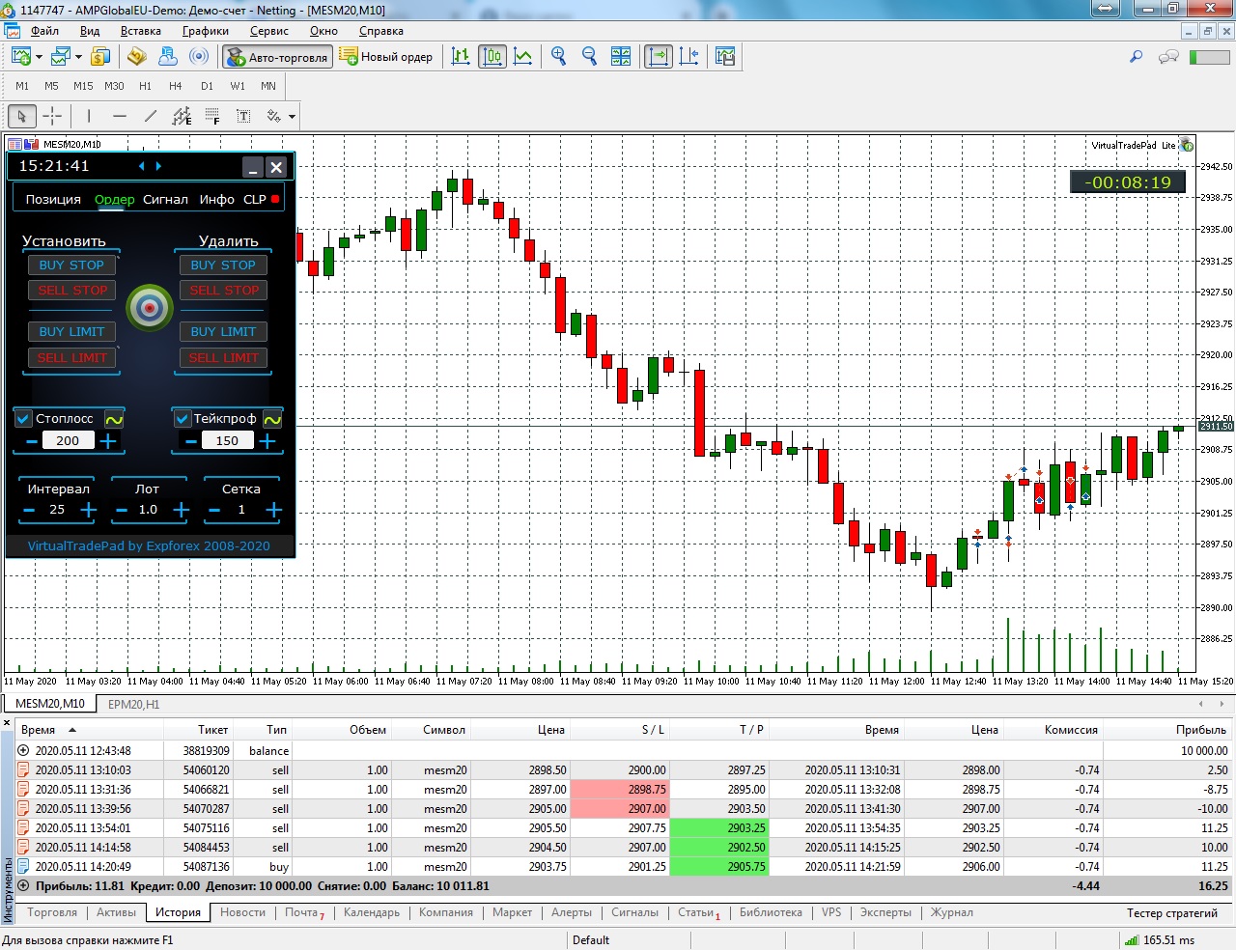Select the arrow cursor tool

point(21,117)
